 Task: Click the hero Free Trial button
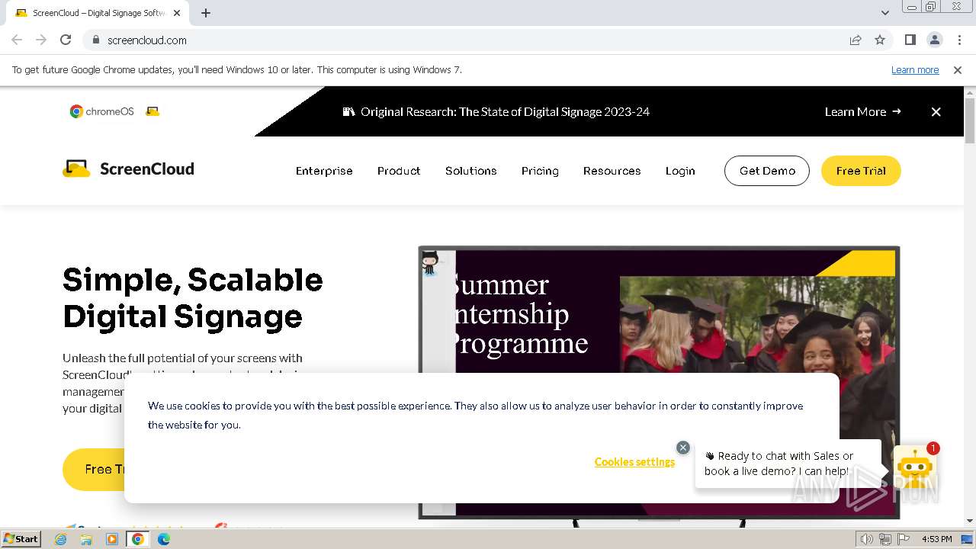(94, 469)
